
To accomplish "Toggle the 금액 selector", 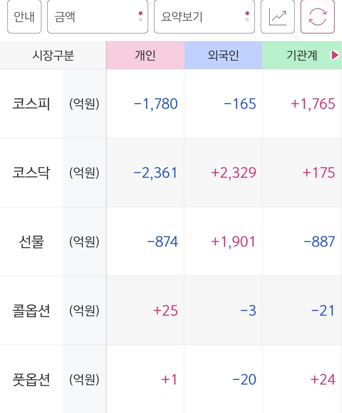I will pyautogui.click(x=98, y=17).
